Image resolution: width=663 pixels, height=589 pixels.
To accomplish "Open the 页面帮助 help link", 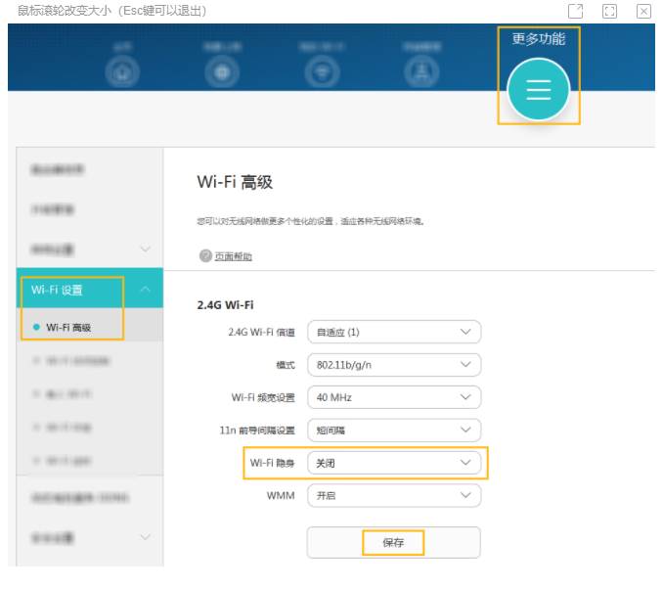I will (x=233, y=256).
